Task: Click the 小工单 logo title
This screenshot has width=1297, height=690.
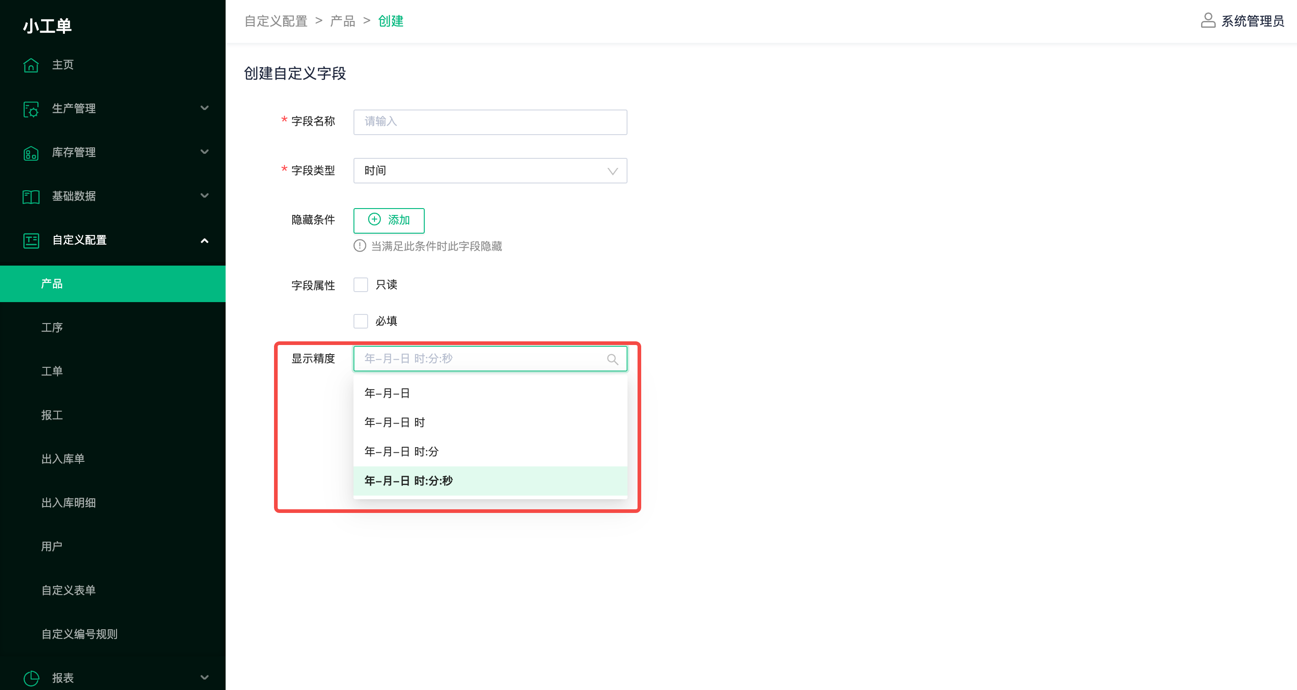Action: (x=47, y=26)
